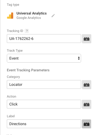Click the Google Analytics bar chart logo

click(10, 16)
